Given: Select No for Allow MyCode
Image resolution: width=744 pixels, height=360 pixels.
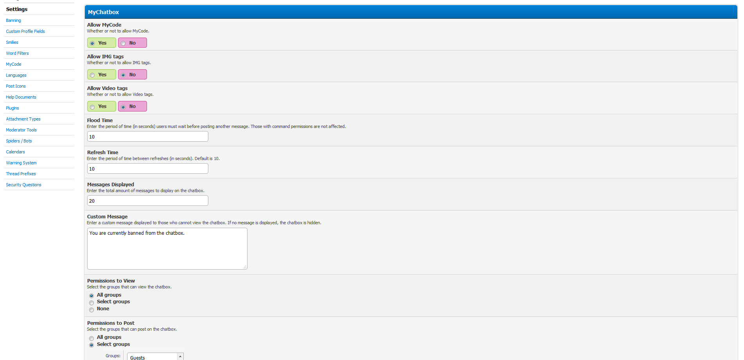Looking at the screenshot, I should [x=124, y=43].
